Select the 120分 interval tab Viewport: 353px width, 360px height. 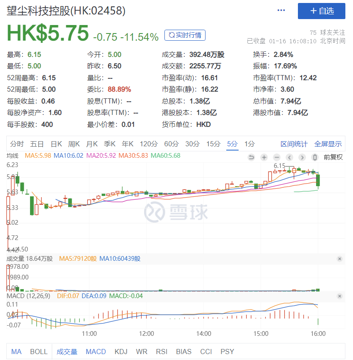(149, 144)
